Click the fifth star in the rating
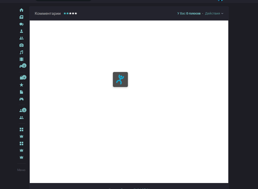This screenshot has height=189, width=258. [76, 13]
